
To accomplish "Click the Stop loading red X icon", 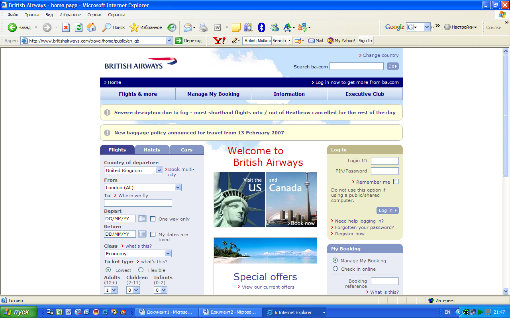I will (x=66, y=27).
